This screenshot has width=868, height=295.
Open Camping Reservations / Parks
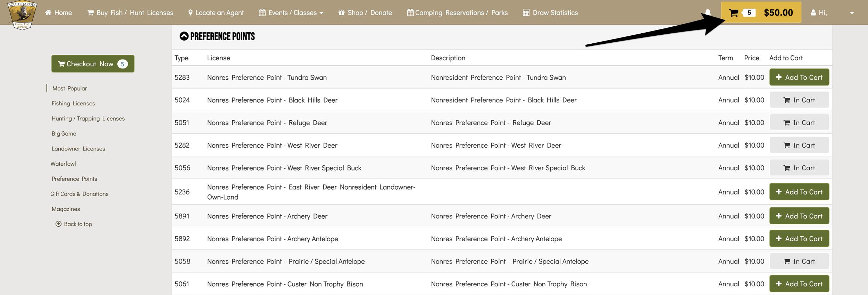(x=457, y=13)
